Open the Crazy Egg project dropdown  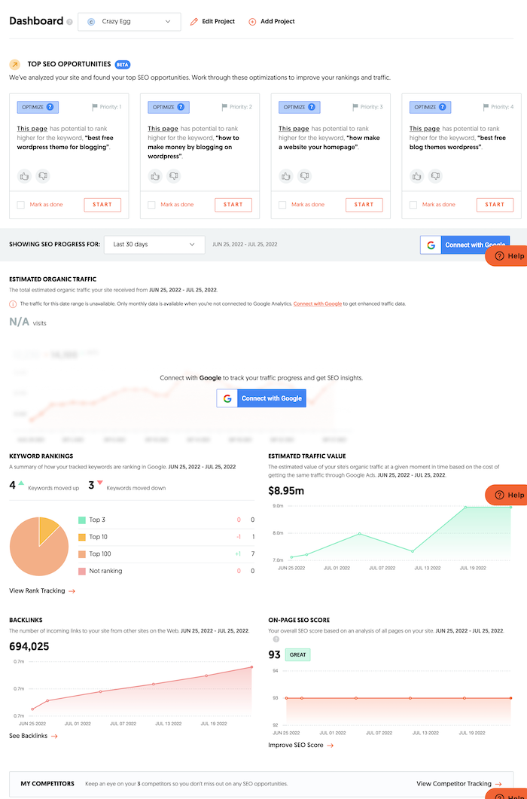click(129, 22)
